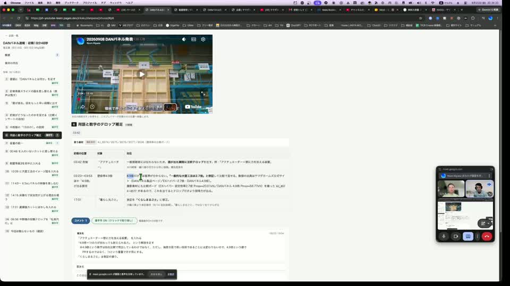Click the コメント 1 button
The width and height of the screenshot is (510, 286).
[81, 220]
